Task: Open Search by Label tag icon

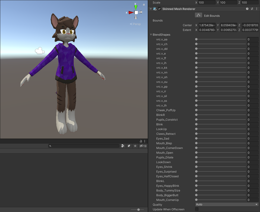Action: (129, 146)
